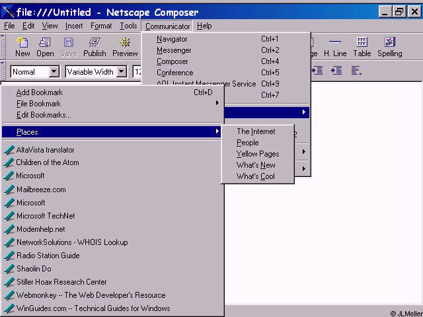Viewport: 423px width, 317px height.
Task: Click the Communicator menu
Action: pos(167,26)
